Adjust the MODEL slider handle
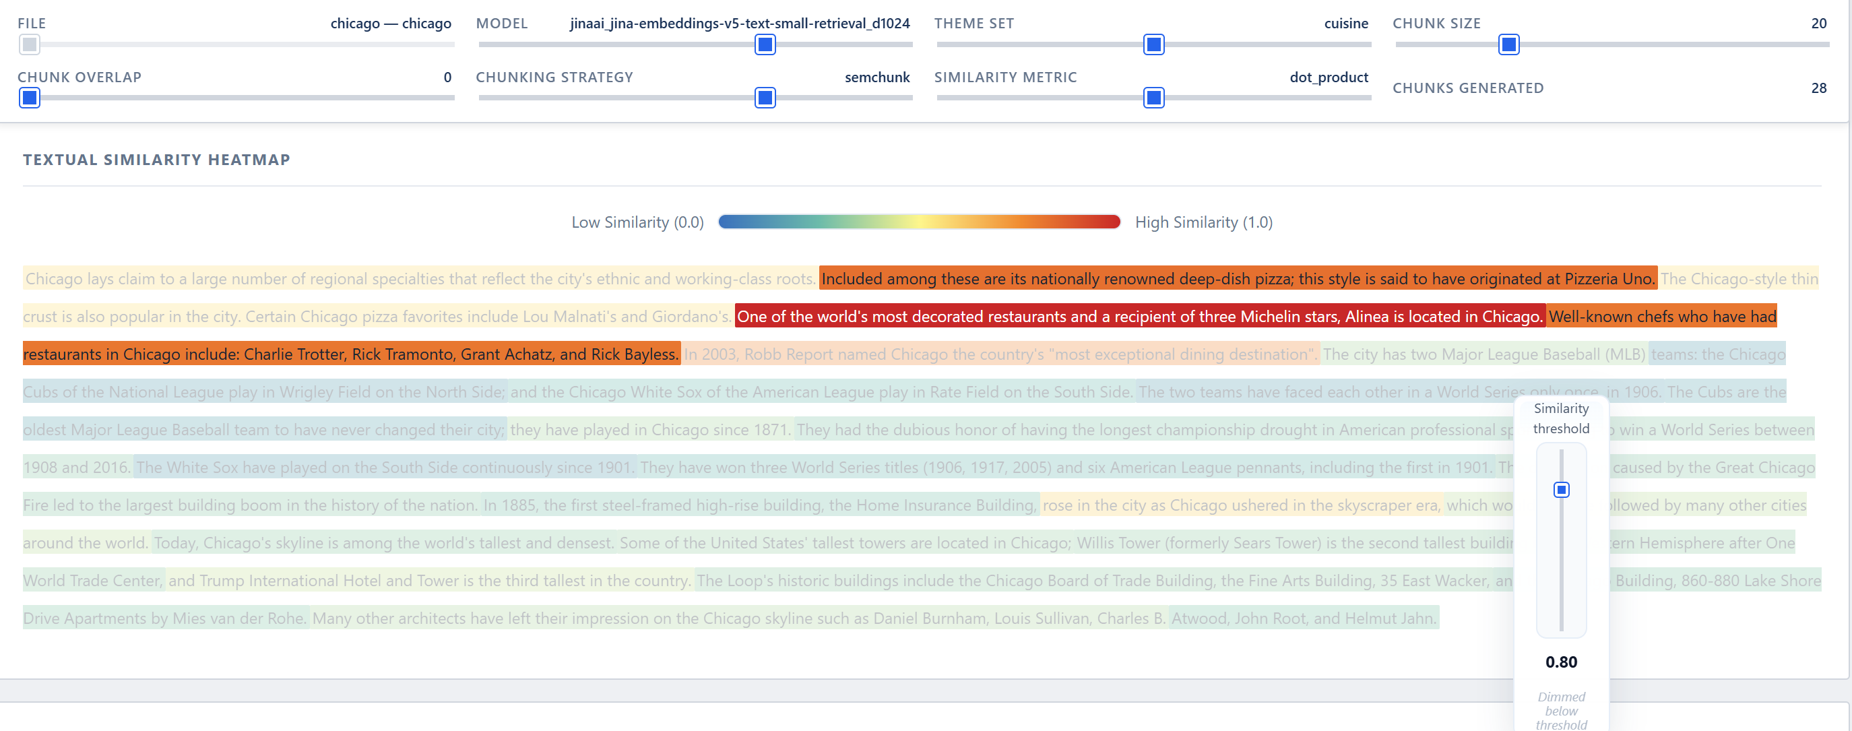1852x731 pixels. [765, 44]
